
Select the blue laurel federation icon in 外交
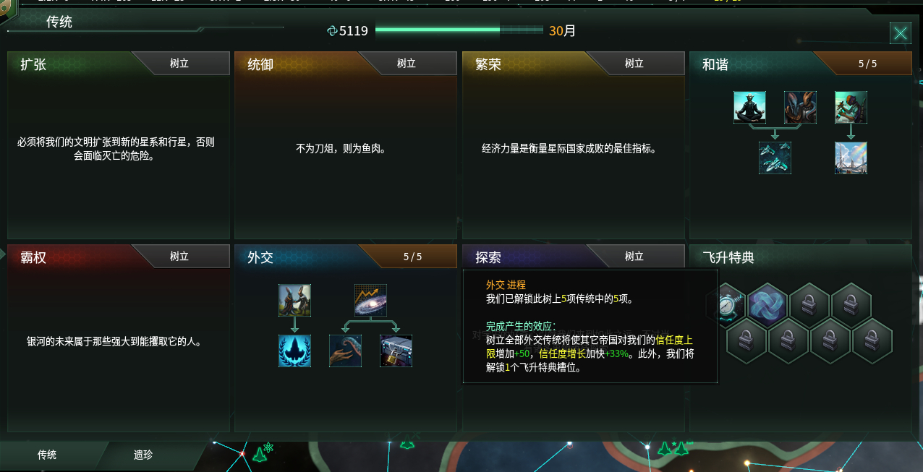coord(294,351)
